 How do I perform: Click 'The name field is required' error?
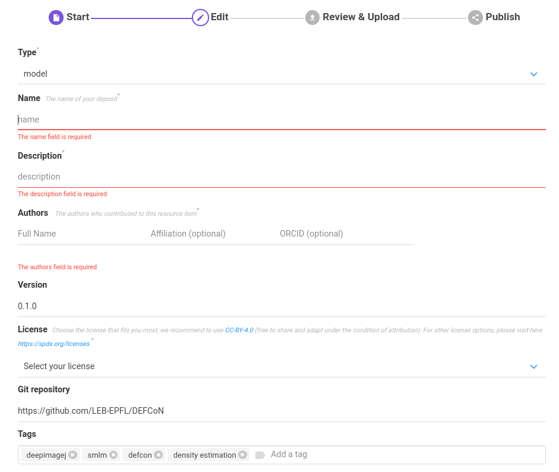[55, 137]
